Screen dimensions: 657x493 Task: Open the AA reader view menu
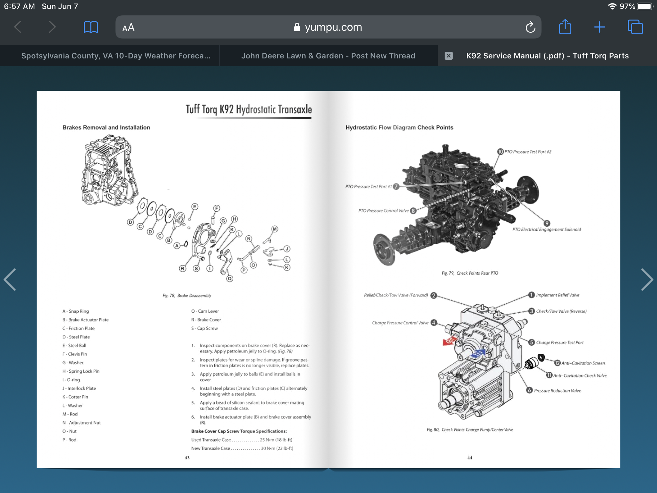(x=128, y=28)
